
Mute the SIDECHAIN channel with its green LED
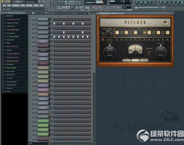[x=30, y=28]
